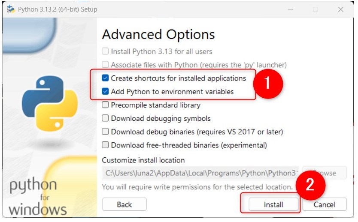Click the disabled maximize window button
The image size is (358, 222).
point(316,9)
